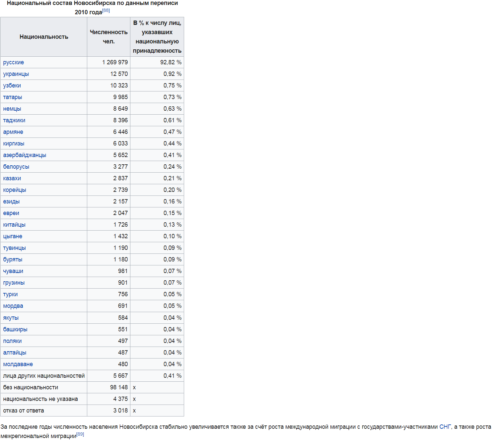Select the population value 1 269 979

click(115, 62)
